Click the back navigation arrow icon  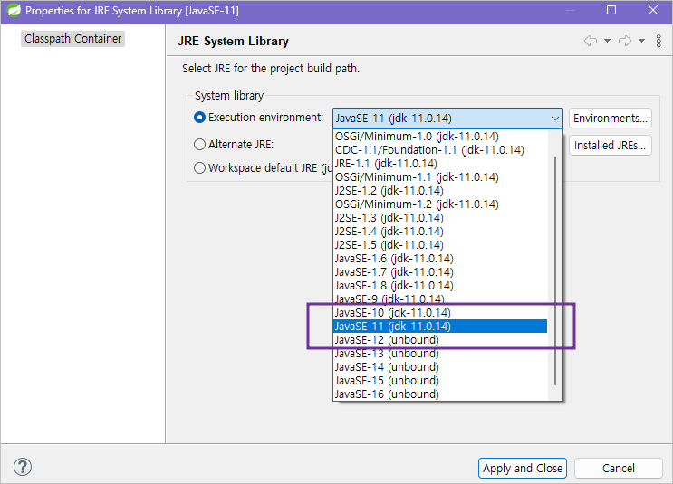click(x=591, y=41)
